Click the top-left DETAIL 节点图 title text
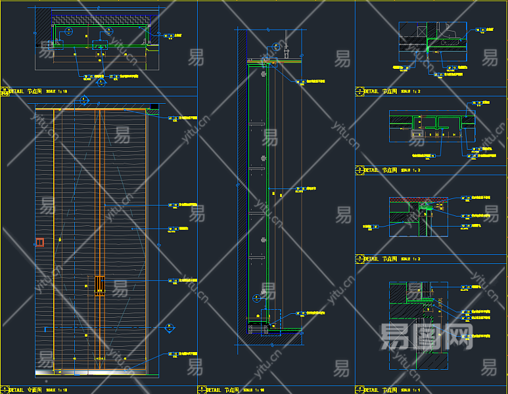 click(26, 92)
